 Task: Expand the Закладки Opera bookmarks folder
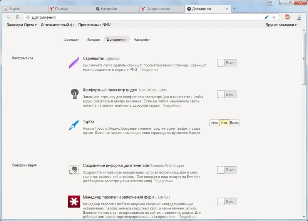(22, 25)
